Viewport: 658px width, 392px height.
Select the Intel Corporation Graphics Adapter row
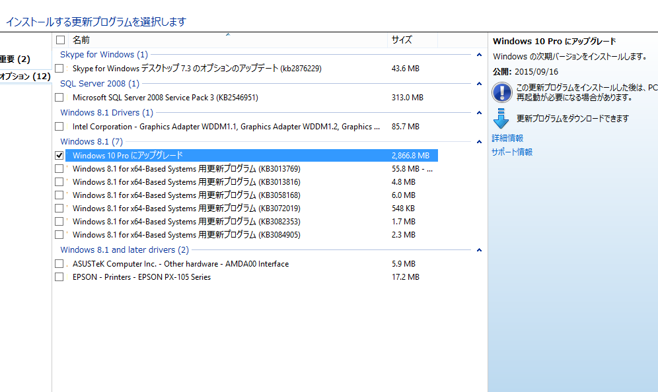(251, 126)
